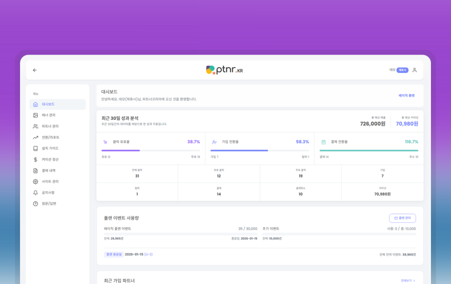The width and height of the screenshot is (451, 284).
Task: Select 대시보드 menu label
Action: click(48, 104)
